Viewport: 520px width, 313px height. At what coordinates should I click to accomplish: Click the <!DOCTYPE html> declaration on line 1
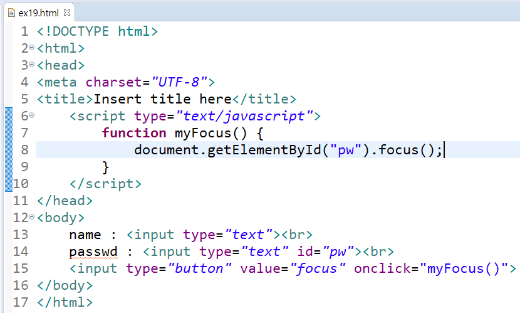click(98, 31)
